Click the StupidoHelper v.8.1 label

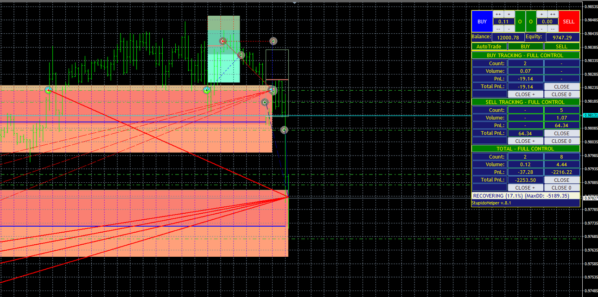click(x=492, y=203)
